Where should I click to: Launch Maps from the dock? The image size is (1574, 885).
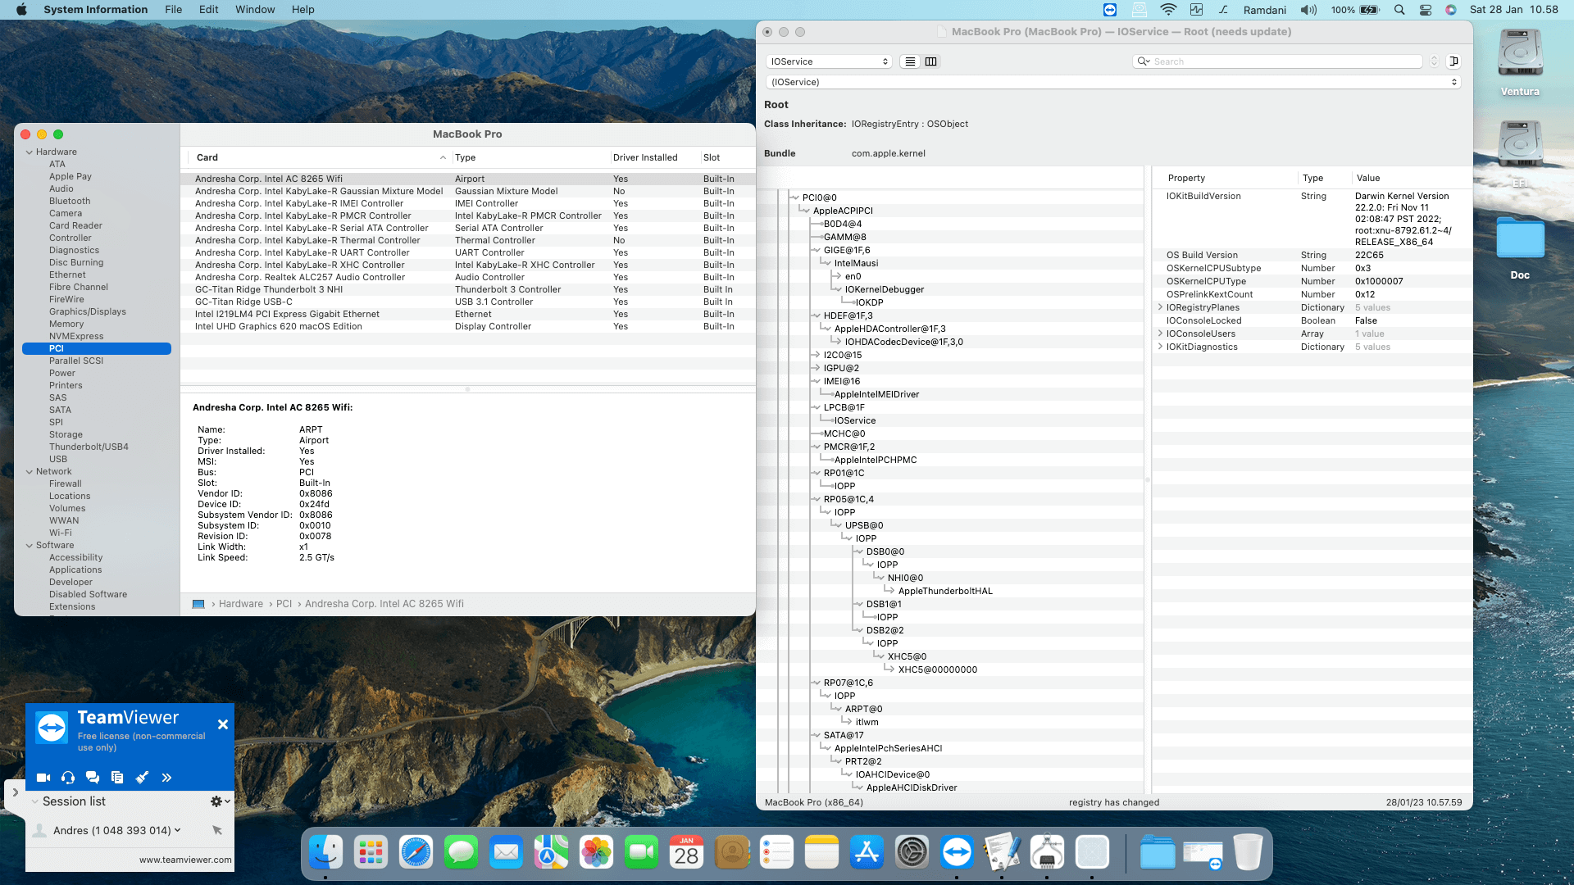551,853
